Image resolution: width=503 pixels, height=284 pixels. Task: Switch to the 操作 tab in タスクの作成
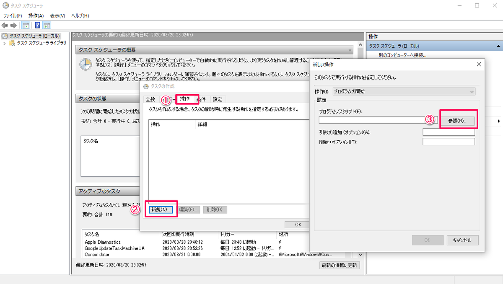[185, 99]
